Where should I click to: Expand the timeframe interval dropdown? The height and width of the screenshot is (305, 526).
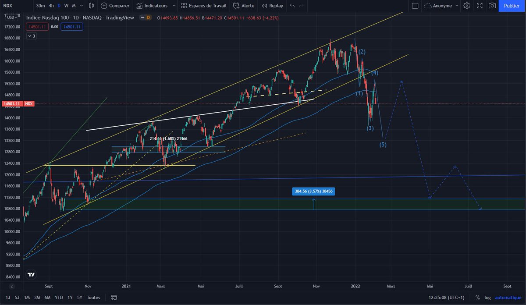point(81,6)
